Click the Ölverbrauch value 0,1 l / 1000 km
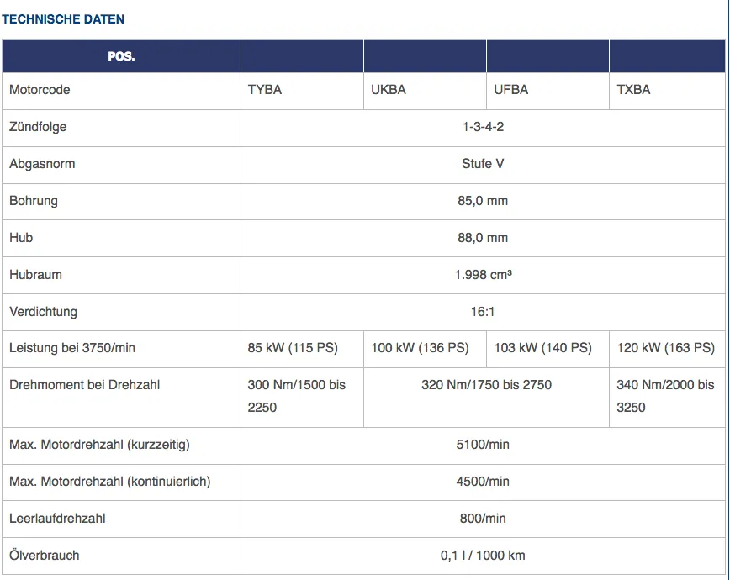Image resolution: width=730 pixels, height=580 pixels. click(x=483, y=556)
